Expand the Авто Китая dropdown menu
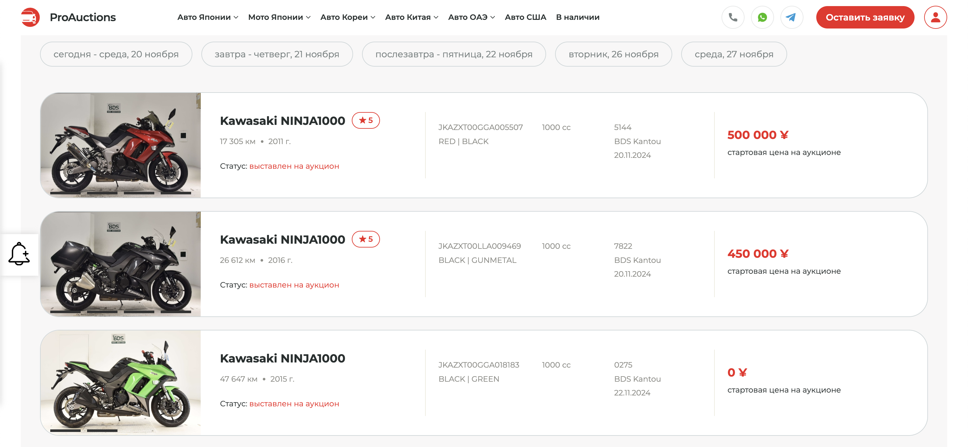The image size is (968, 447). click(x=411, y=17)
